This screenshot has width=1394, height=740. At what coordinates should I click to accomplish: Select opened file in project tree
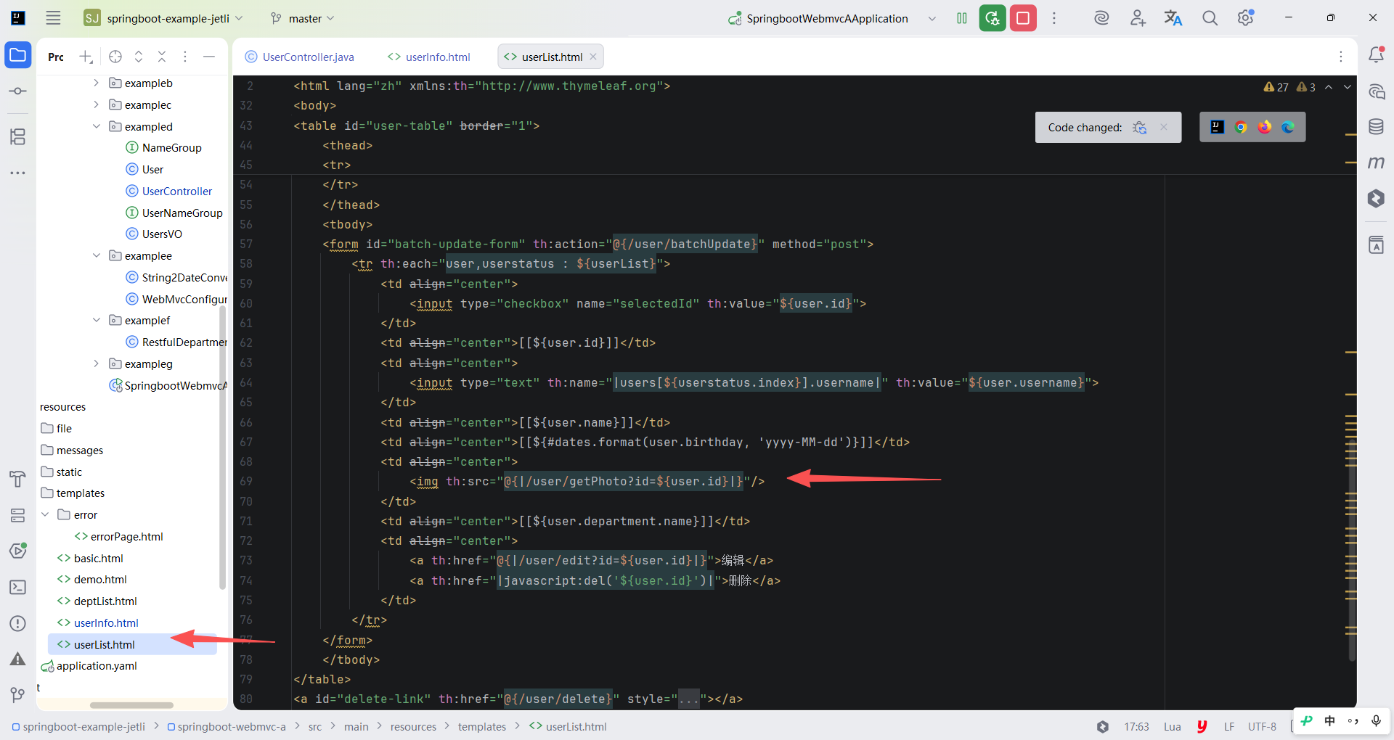(x=115, y=57)
